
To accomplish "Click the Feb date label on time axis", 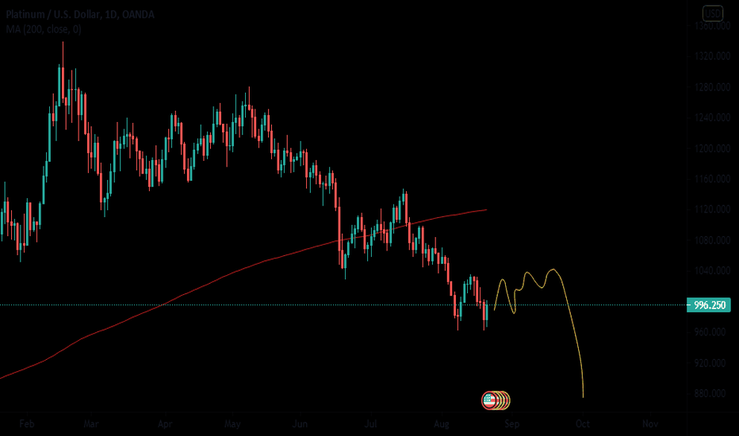I will tap(27, 424).
